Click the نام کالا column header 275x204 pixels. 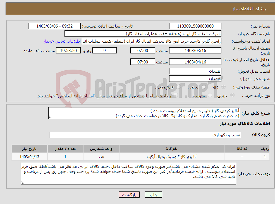pos(171,149)
